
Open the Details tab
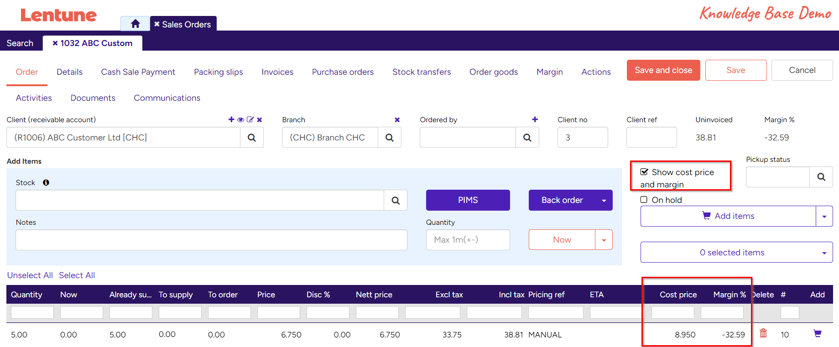(x=70, y=72)
